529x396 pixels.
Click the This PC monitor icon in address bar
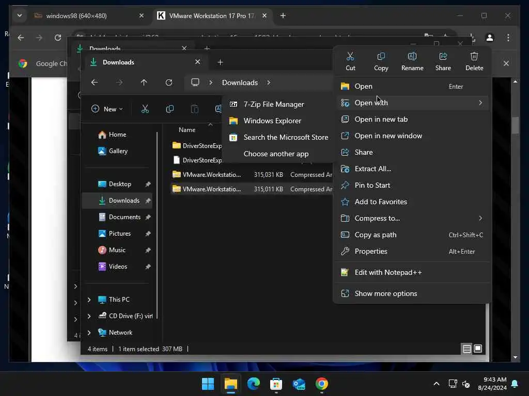[195, 82]
